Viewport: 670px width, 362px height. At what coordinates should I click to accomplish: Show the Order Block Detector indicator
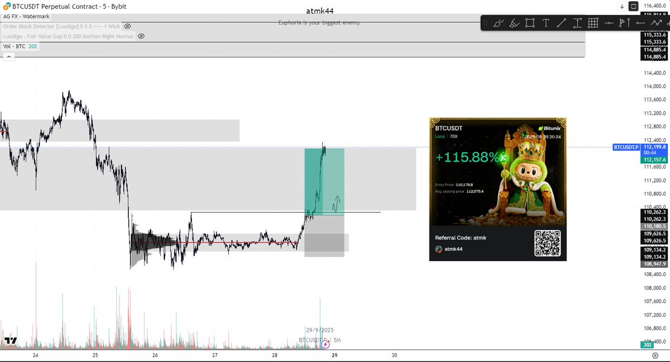127,26
